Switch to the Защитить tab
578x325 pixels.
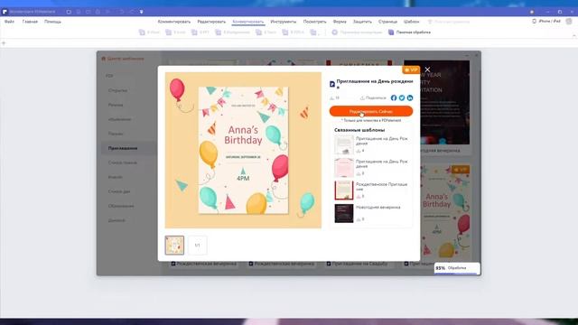pyautogui.click(x=362, y=22)
